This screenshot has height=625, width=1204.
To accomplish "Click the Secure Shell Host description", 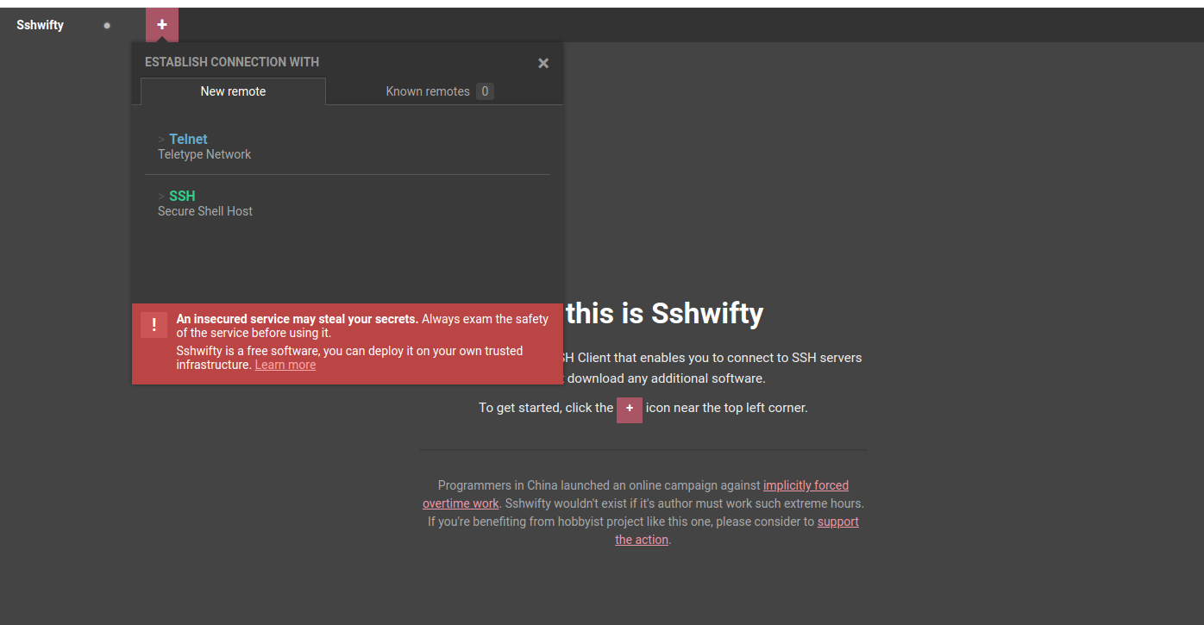I will pos(205,211).
